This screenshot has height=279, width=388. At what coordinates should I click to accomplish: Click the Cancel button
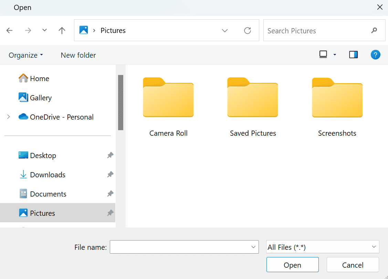click(353, 265)
